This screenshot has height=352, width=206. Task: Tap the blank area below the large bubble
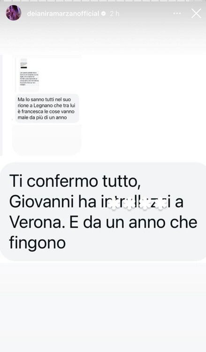pyautogui.click(x=103, y=306)
